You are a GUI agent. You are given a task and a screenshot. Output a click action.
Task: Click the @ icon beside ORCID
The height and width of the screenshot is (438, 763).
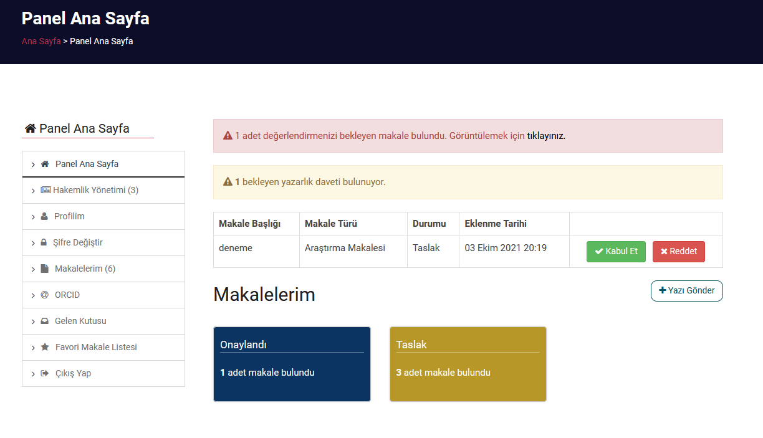coord(44,295)
